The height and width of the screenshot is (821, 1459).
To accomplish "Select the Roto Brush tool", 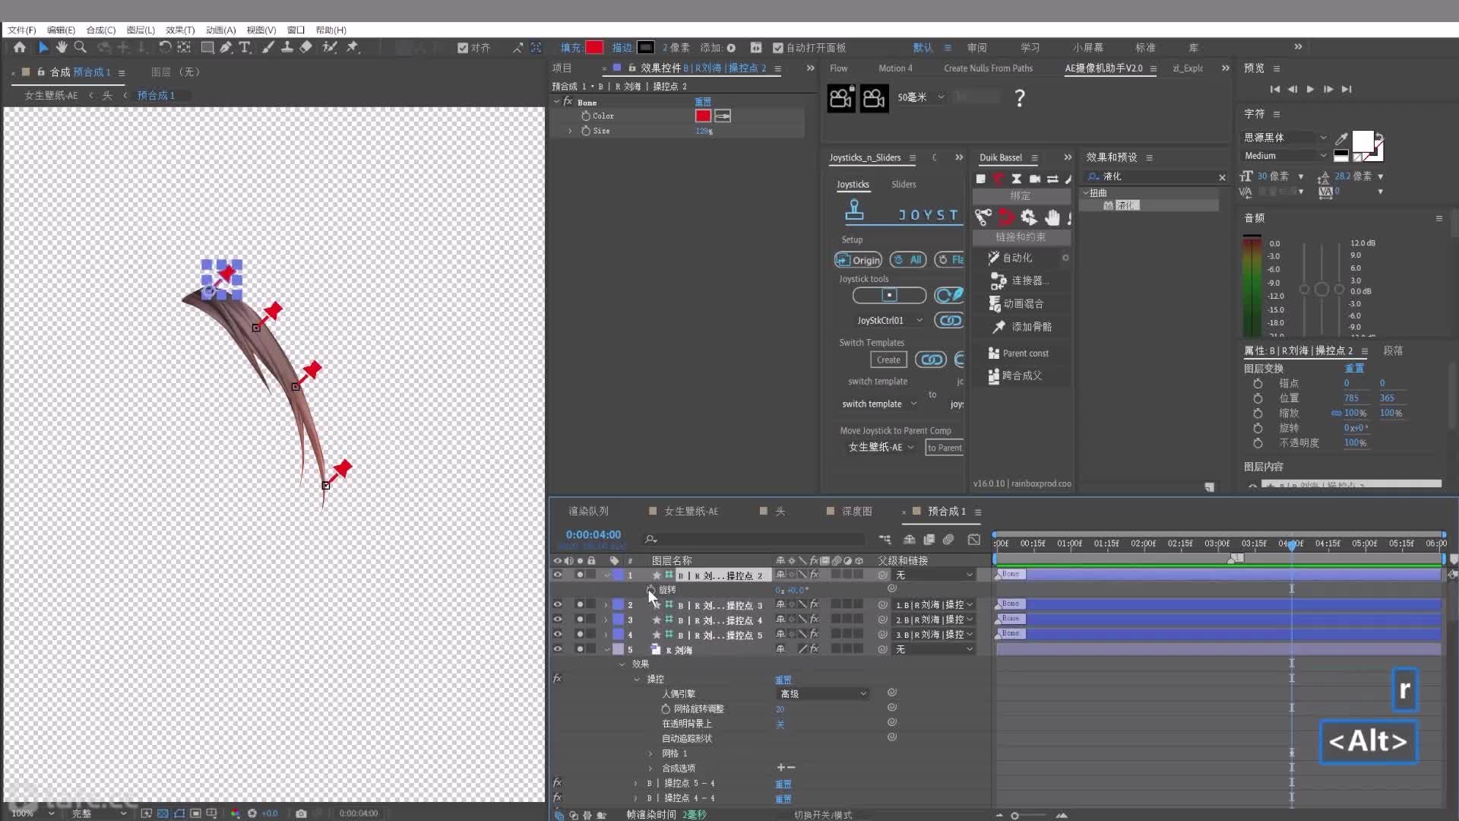I will 330,47.
